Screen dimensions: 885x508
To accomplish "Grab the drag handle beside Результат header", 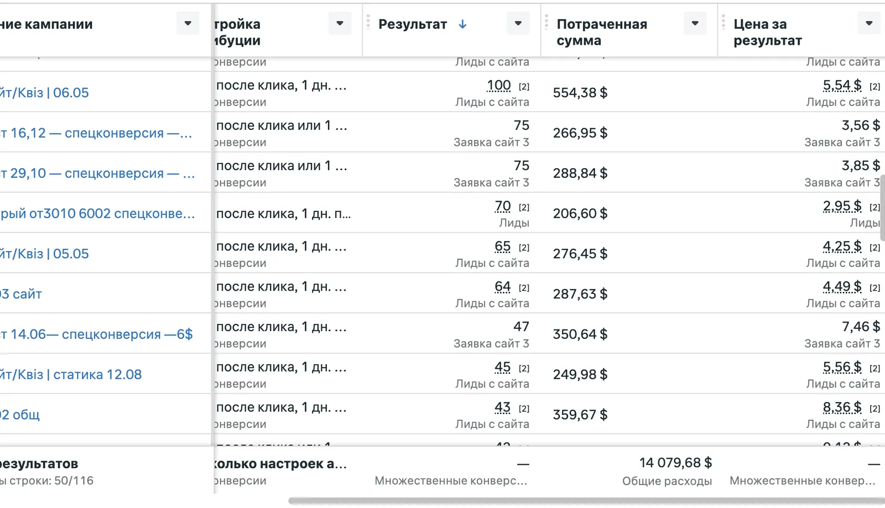I will pyautogui.click(x=368, y=23).
